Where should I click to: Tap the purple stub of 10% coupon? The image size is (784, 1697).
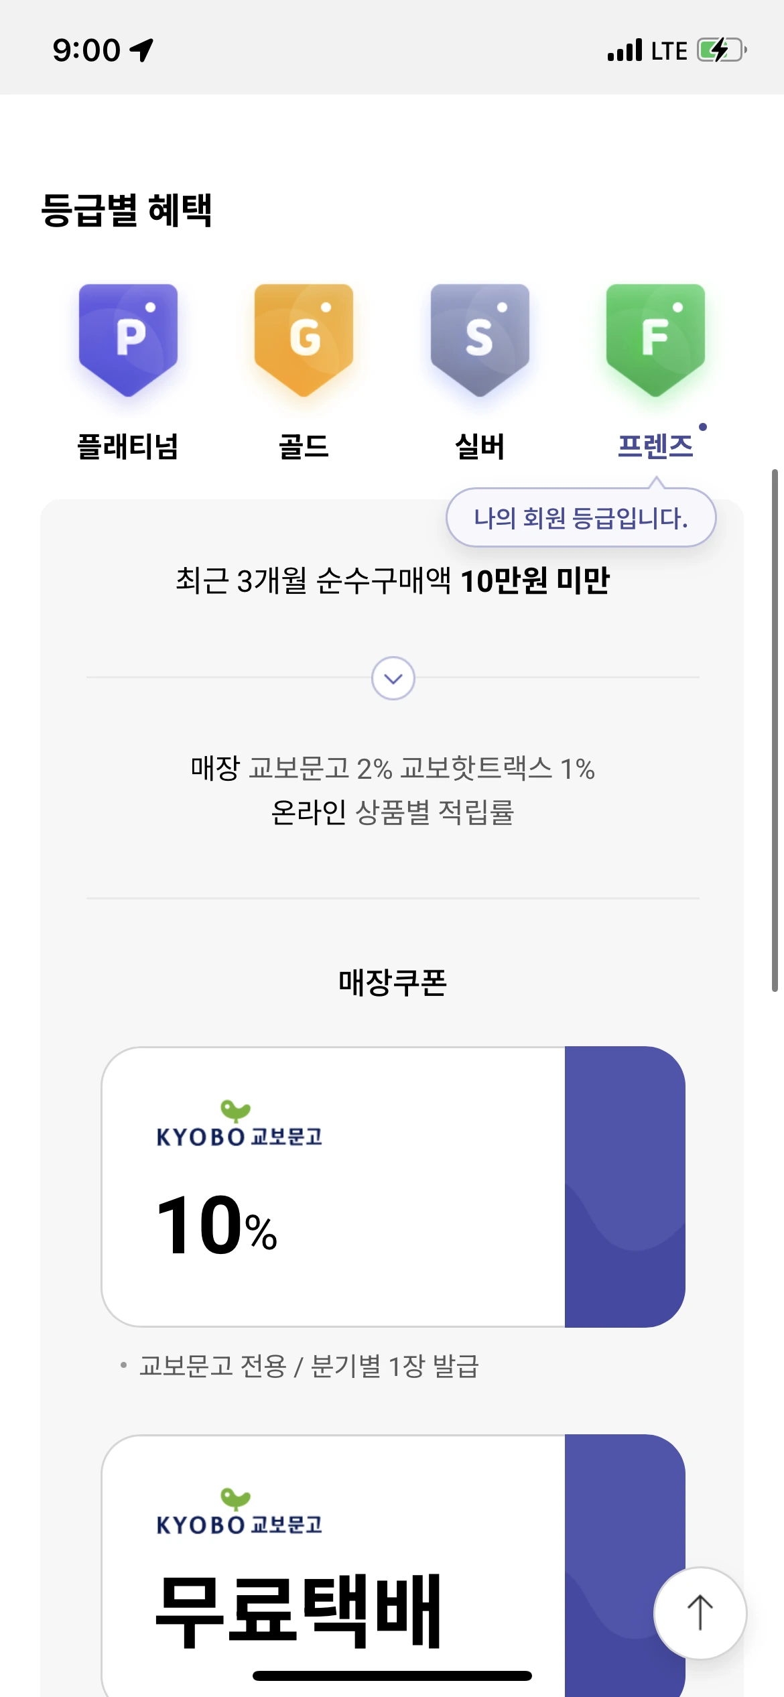coord(625,1186)
